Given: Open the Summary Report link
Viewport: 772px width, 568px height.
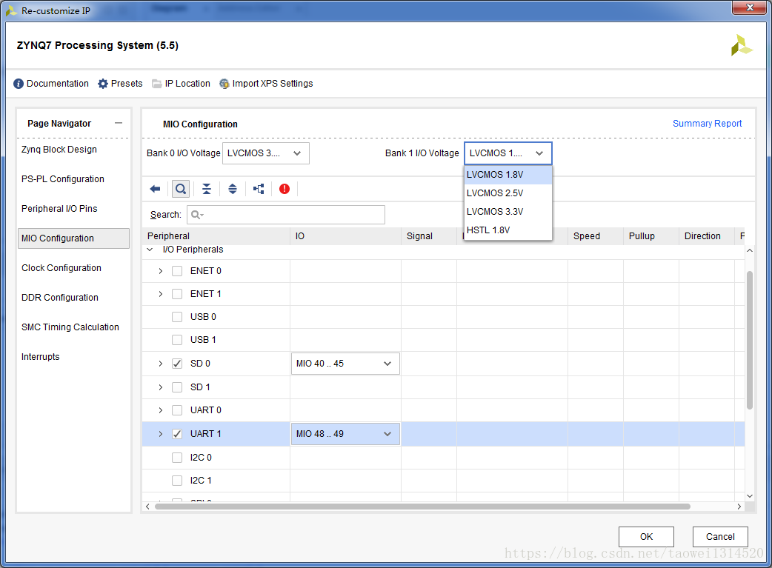Looking at the screenshot, I should (707, 124).
